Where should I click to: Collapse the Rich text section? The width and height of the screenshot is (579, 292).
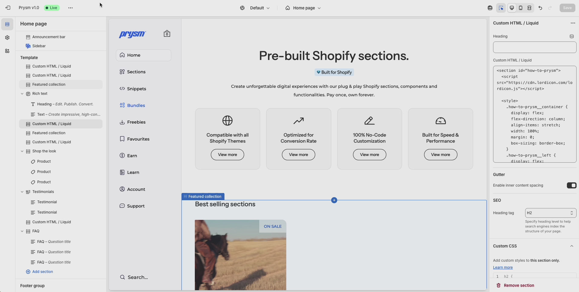[22, 94]
